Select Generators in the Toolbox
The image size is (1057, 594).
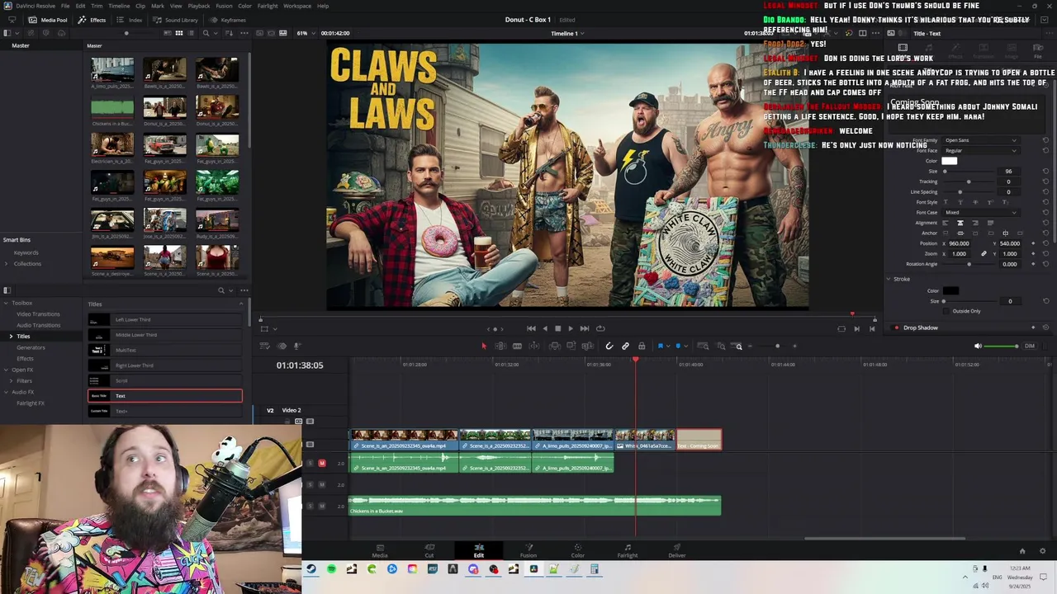click(x=31, y=347)
